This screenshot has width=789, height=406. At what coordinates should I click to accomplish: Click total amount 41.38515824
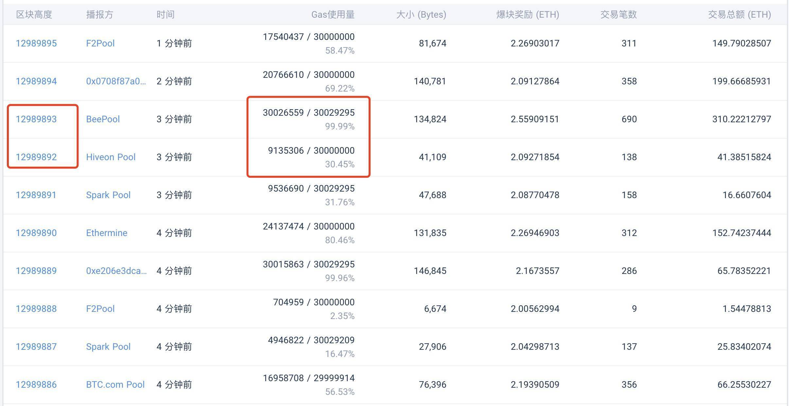(745, 157)
